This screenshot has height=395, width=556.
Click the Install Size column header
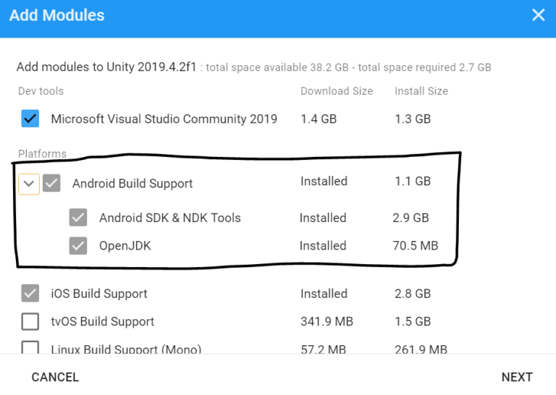pos(421,91)
